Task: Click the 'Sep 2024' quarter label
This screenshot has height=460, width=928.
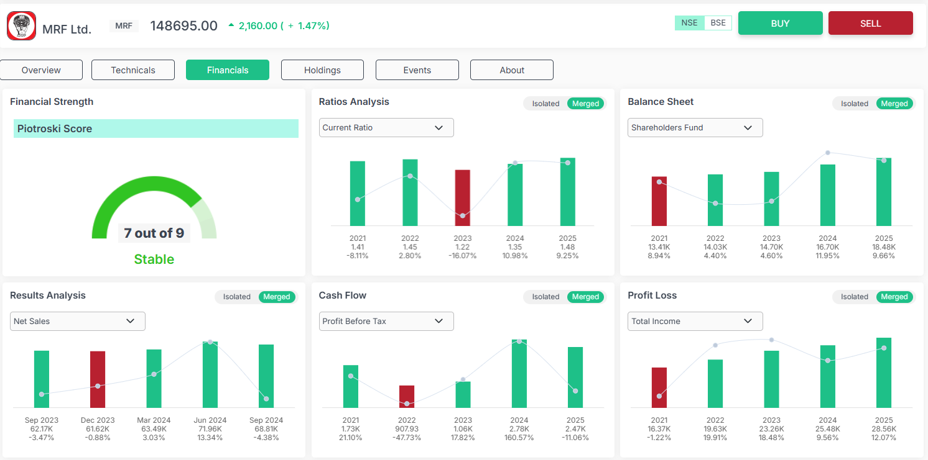Action: [266, 420]
